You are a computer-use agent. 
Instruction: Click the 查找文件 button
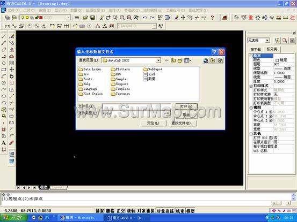(184, 123)
